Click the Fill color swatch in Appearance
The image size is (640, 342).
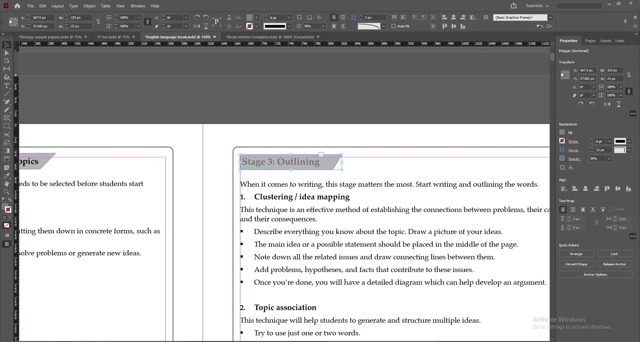562,132
